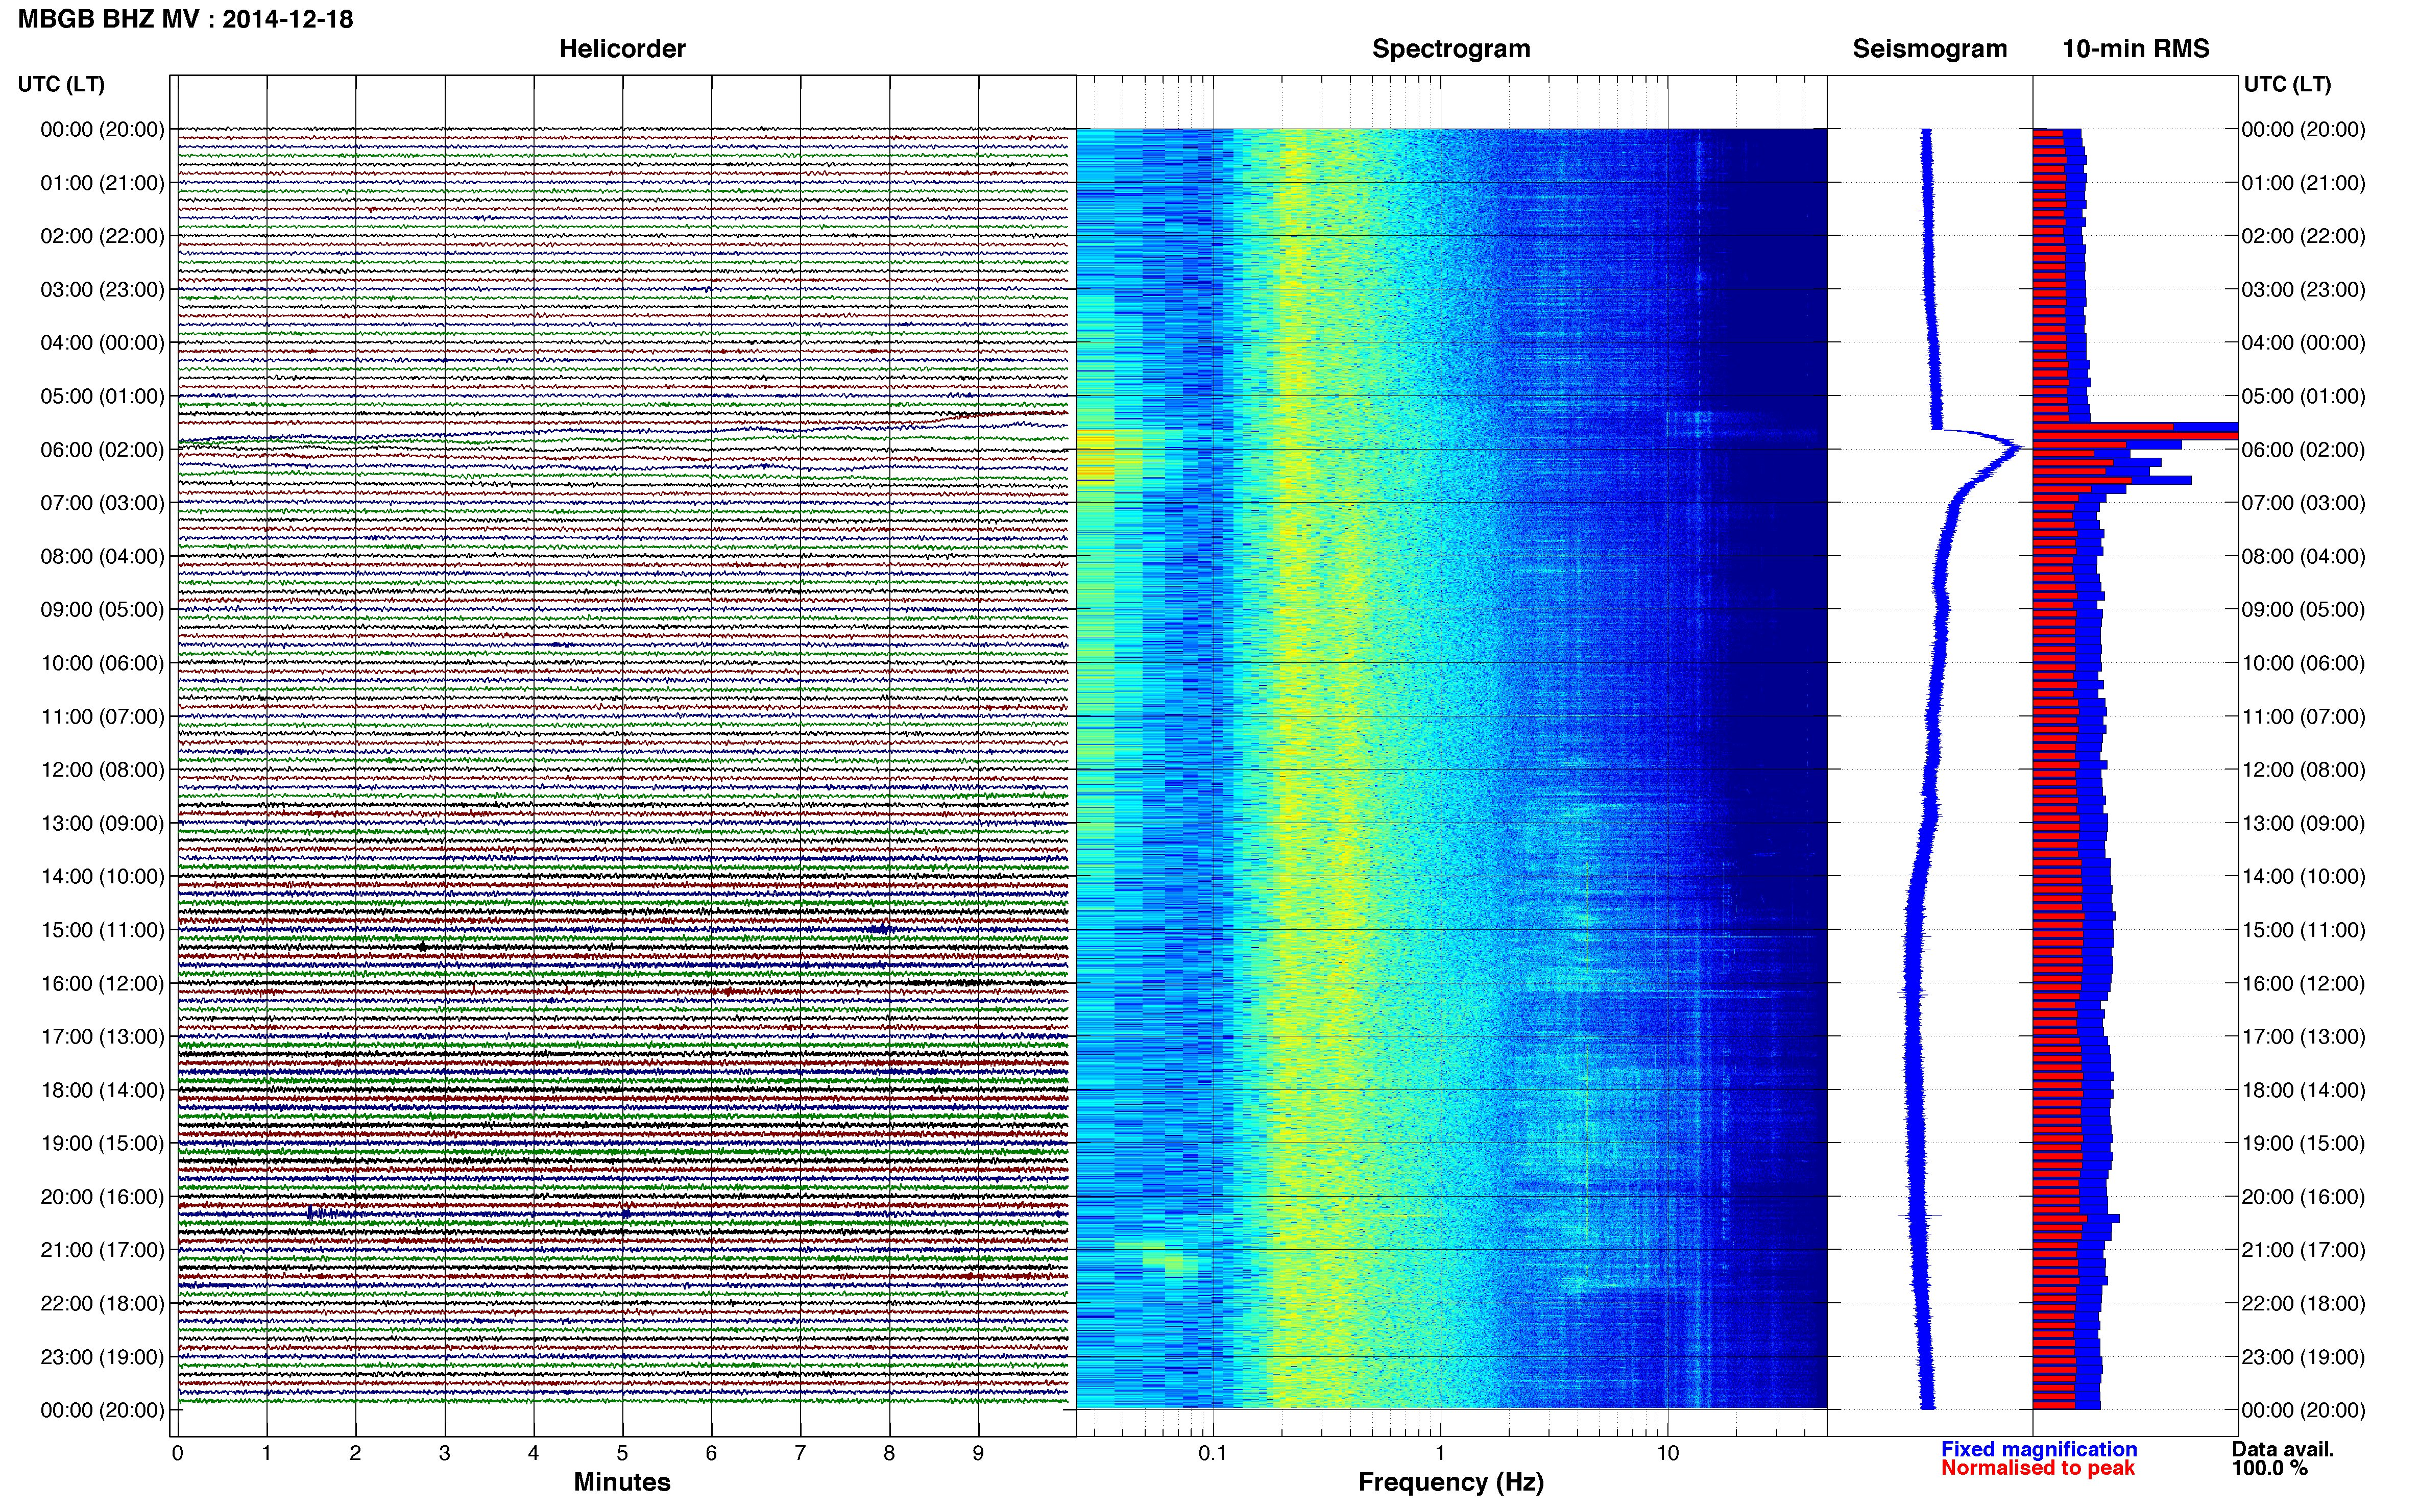Click the 10 Hz frequency tick label

point(1667,1453)
